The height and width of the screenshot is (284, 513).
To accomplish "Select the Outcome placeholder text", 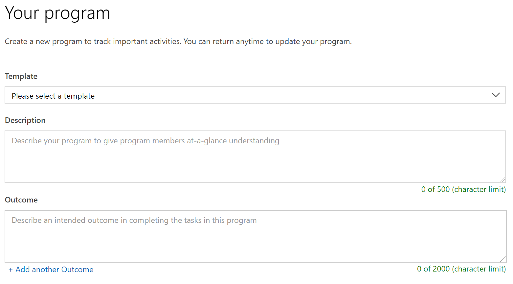I will click(134, 220).
